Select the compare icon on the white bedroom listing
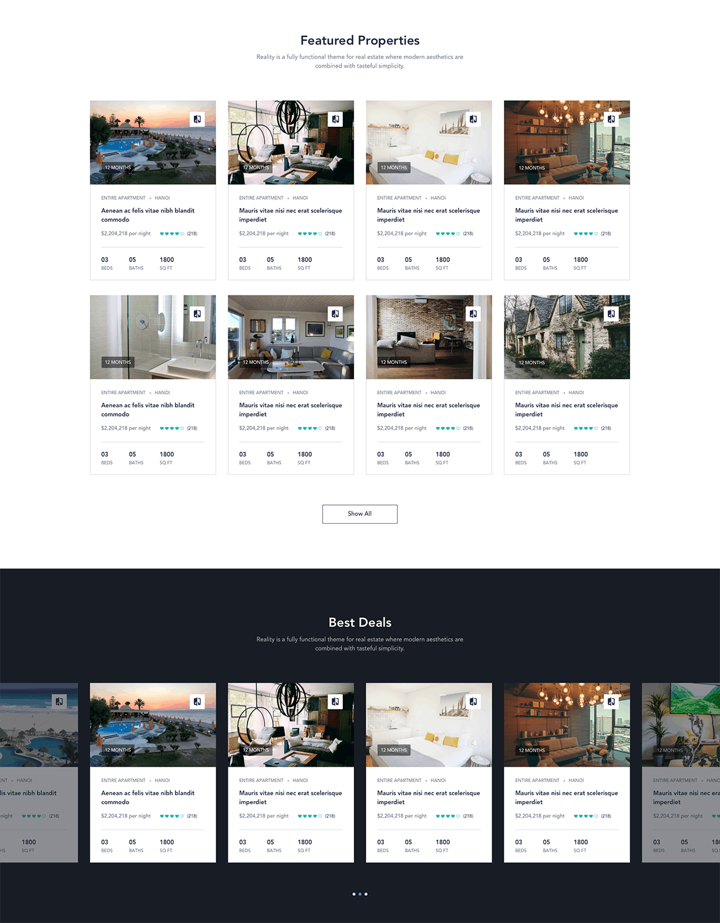 coord(473,119)
